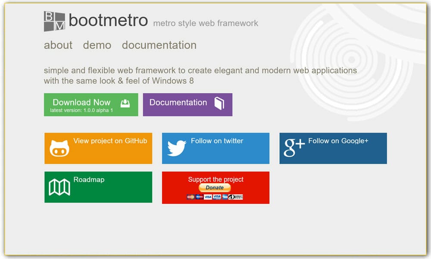Click the Follow on twitter tile
This screenshot has height=259, width=431.
pos(215,148)
